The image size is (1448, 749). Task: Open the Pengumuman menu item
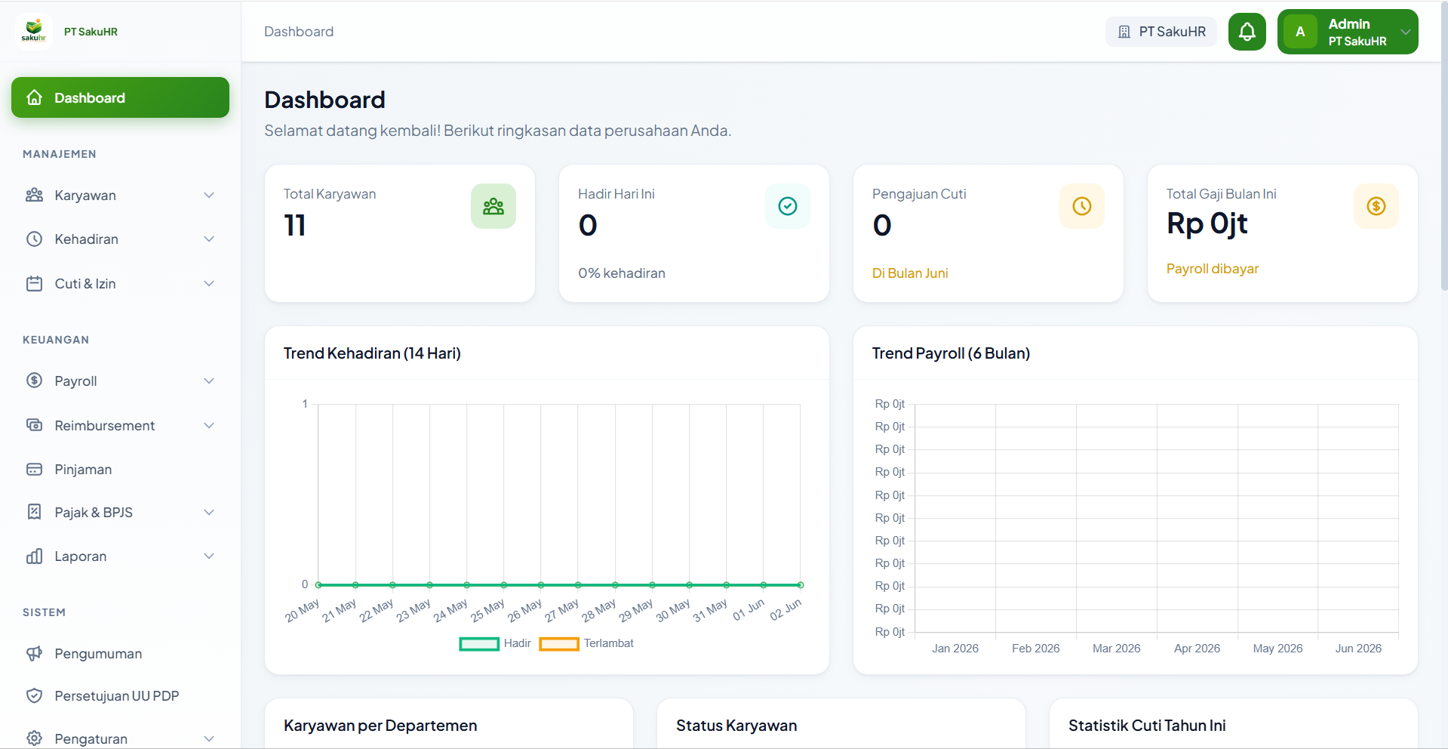[120, 654]
